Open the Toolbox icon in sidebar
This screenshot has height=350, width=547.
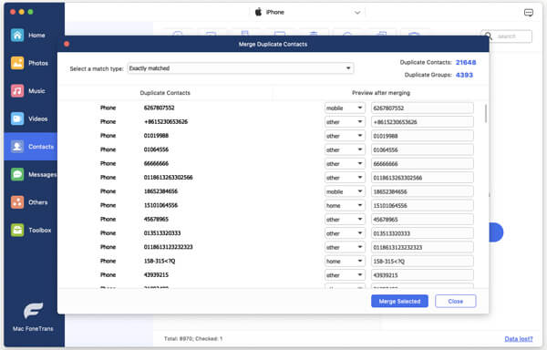click(x=17, y=230)
